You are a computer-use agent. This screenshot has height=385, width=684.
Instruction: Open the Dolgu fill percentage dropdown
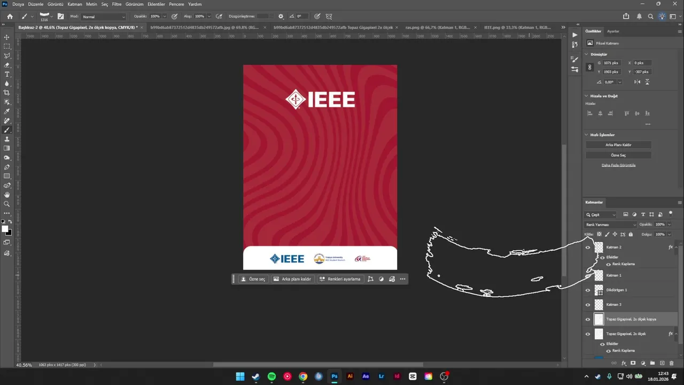tap(669, 234)
